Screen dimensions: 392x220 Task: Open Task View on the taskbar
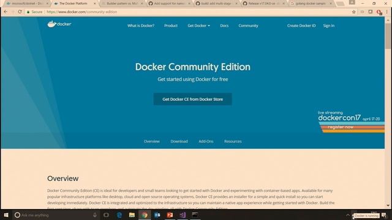(106, 215)
